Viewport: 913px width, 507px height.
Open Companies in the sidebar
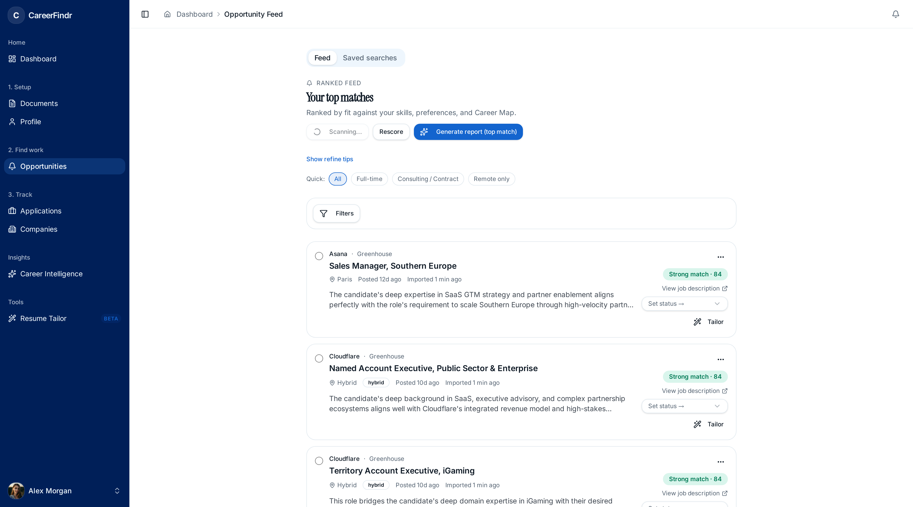pos(64,229)
